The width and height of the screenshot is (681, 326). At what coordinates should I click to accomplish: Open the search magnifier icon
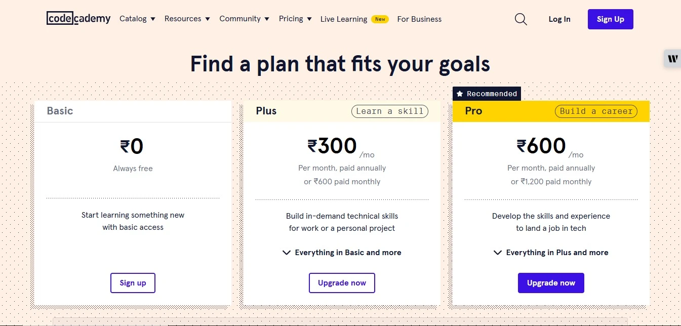pyautogui.click(x=520, y=19)
